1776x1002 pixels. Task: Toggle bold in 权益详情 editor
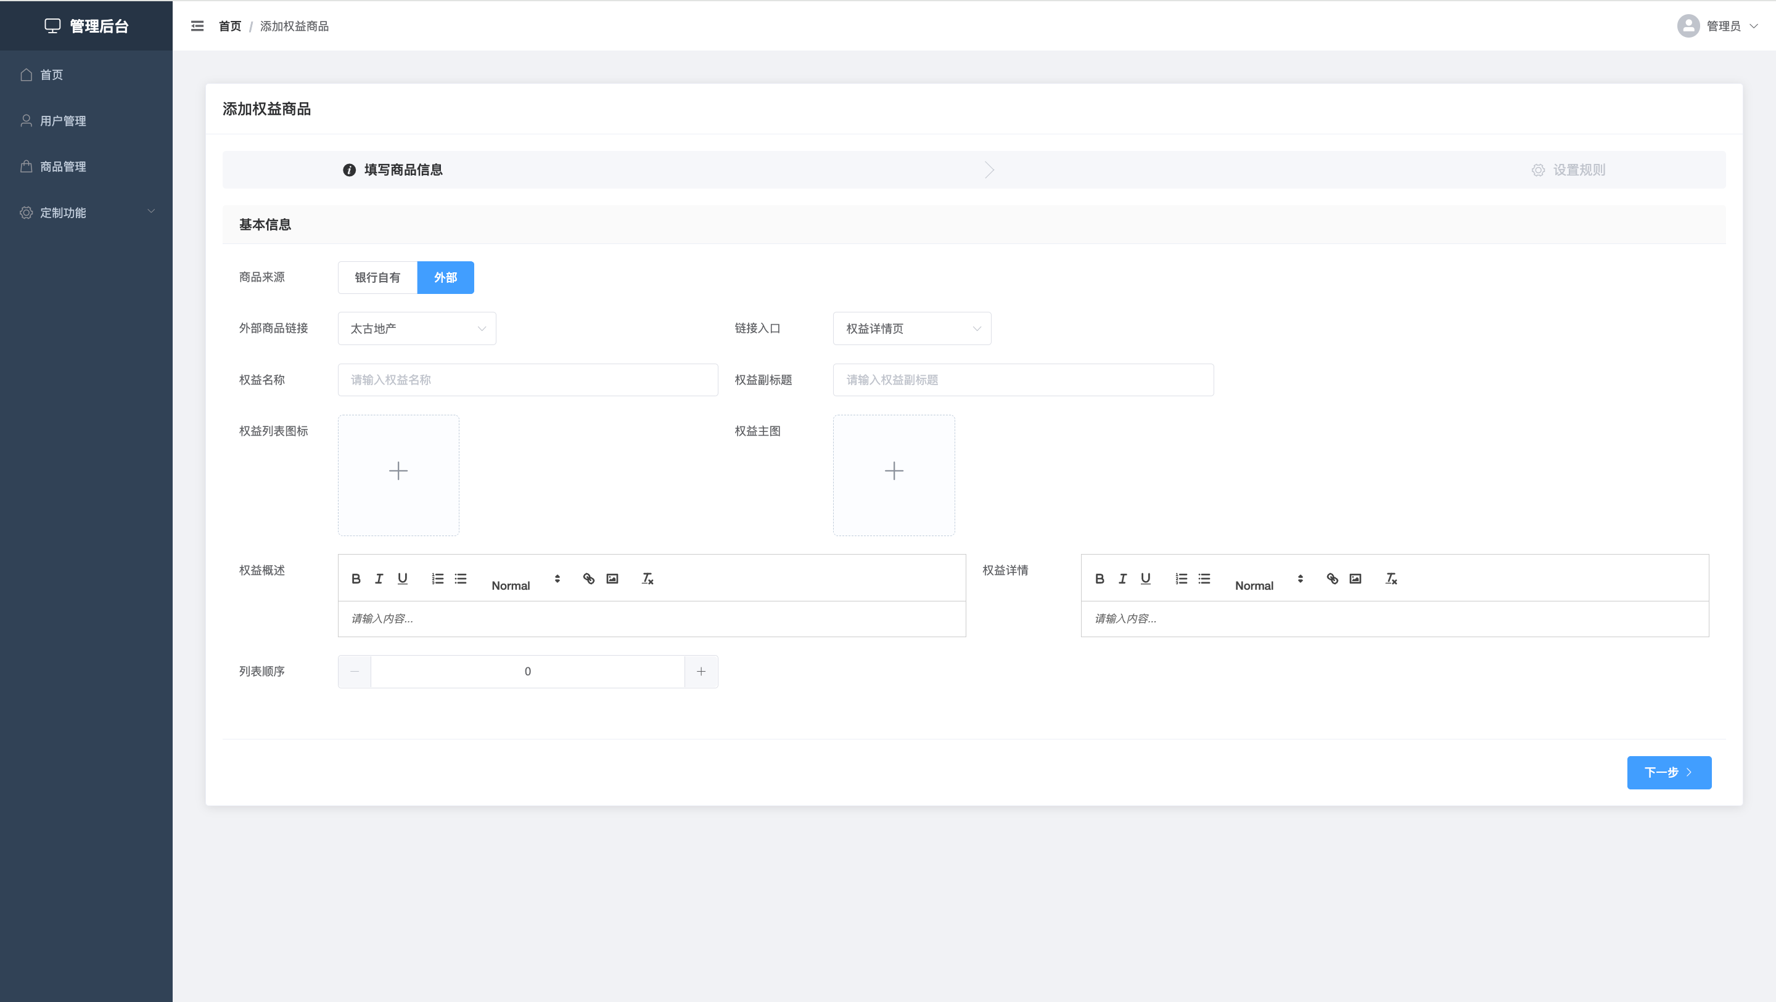[1100, 578]
